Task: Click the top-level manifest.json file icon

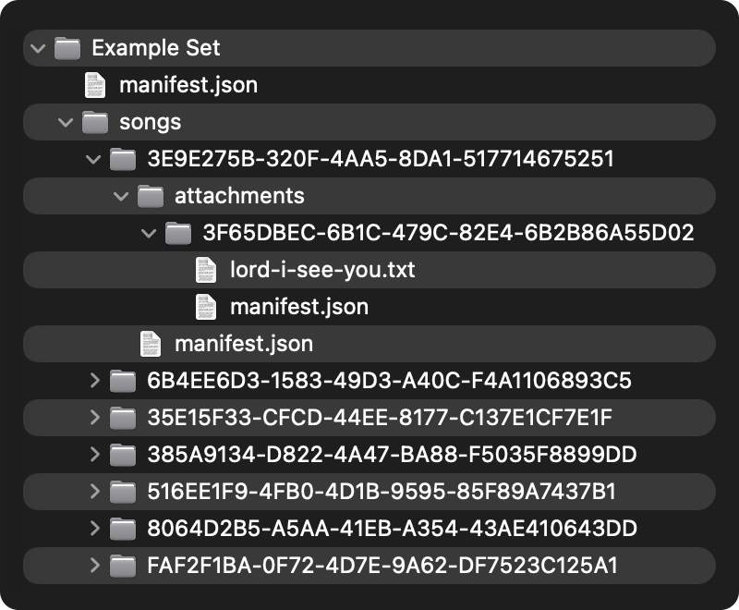Action: [x=94, y=85]
